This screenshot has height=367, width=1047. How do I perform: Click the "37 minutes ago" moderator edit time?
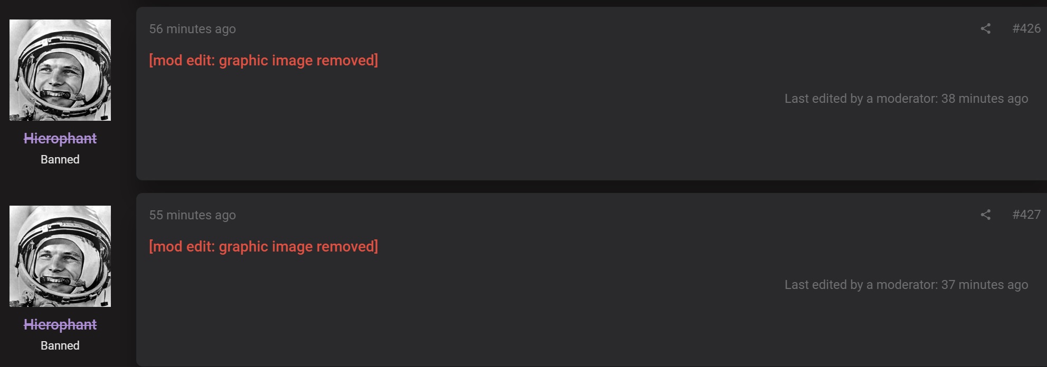[985, 285]
